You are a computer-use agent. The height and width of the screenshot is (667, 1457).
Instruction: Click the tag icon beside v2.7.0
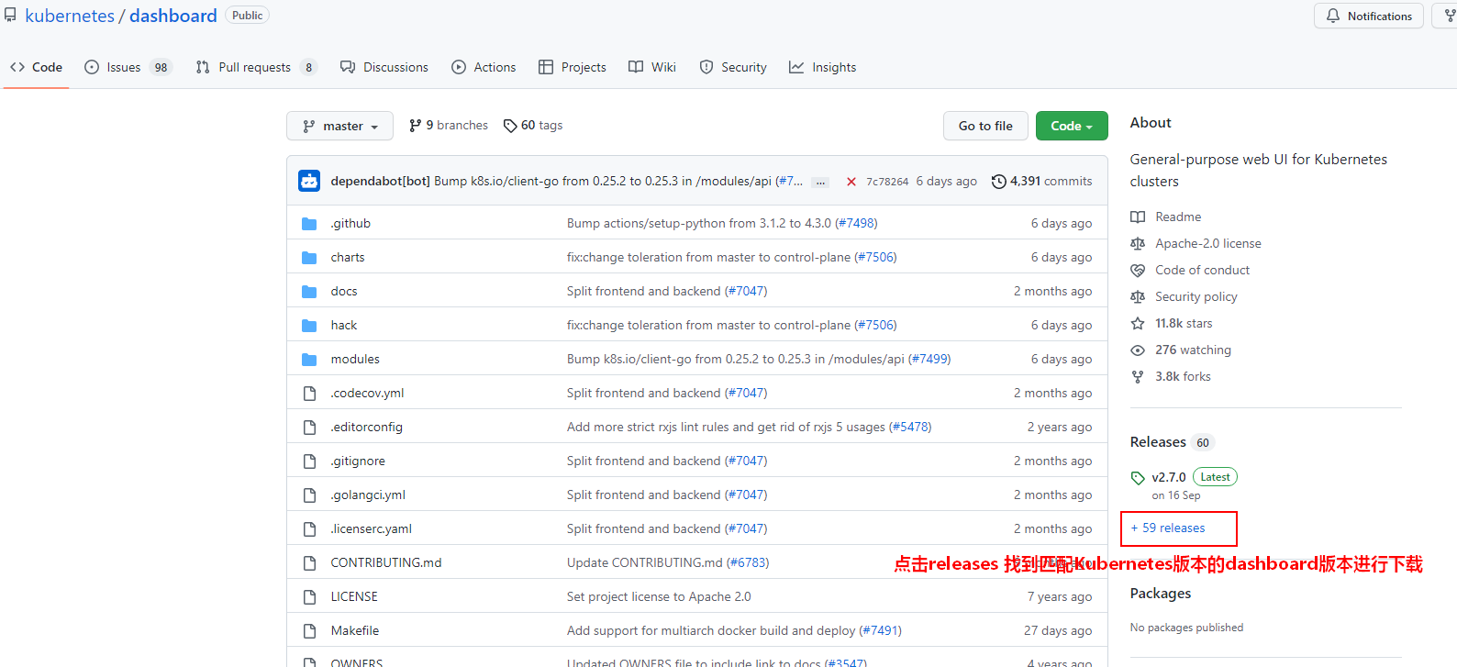point(1138,478)
